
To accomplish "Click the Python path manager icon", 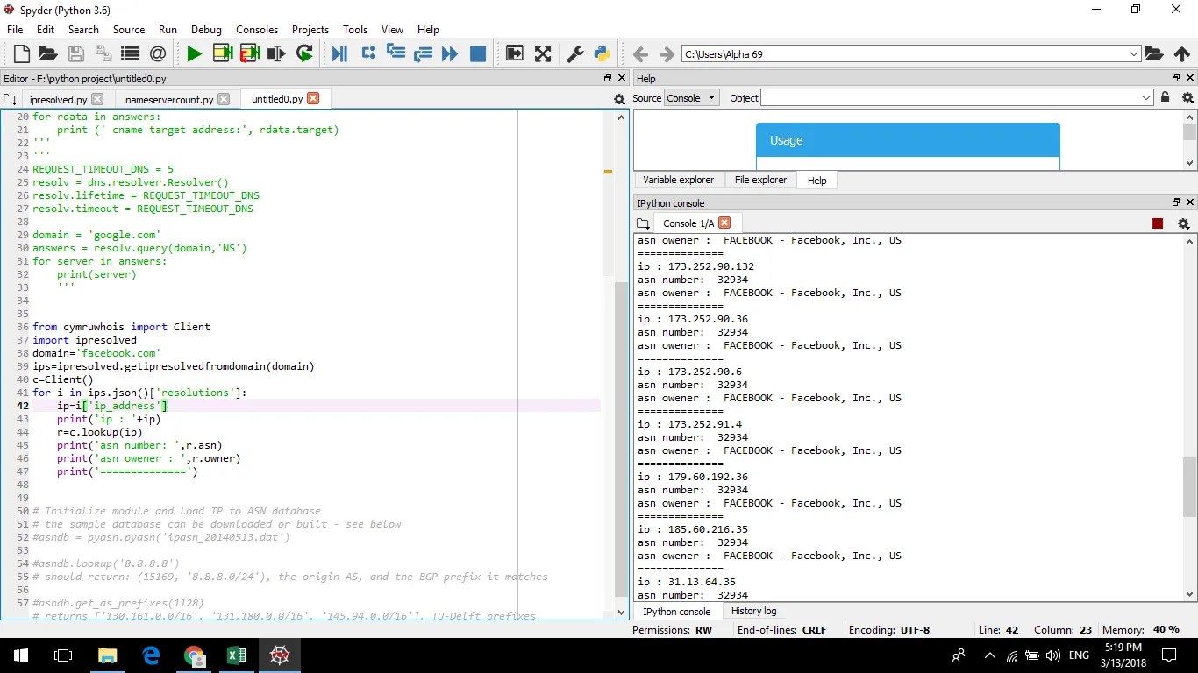I will coord(602,54).
